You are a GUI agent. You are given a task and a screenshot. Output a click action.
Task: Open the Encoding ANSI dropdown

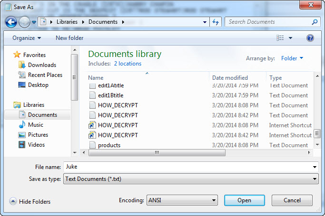click(182, 200)
